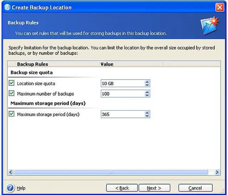Open the Help link
Image resolution: width=228 pixels, height=195 pixels.
tap(21, 188)
